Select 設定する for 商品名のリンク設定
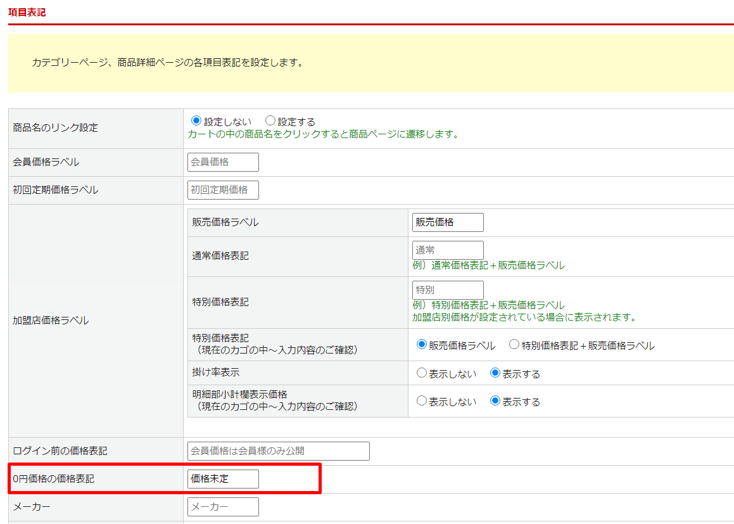 click(270, 121)
